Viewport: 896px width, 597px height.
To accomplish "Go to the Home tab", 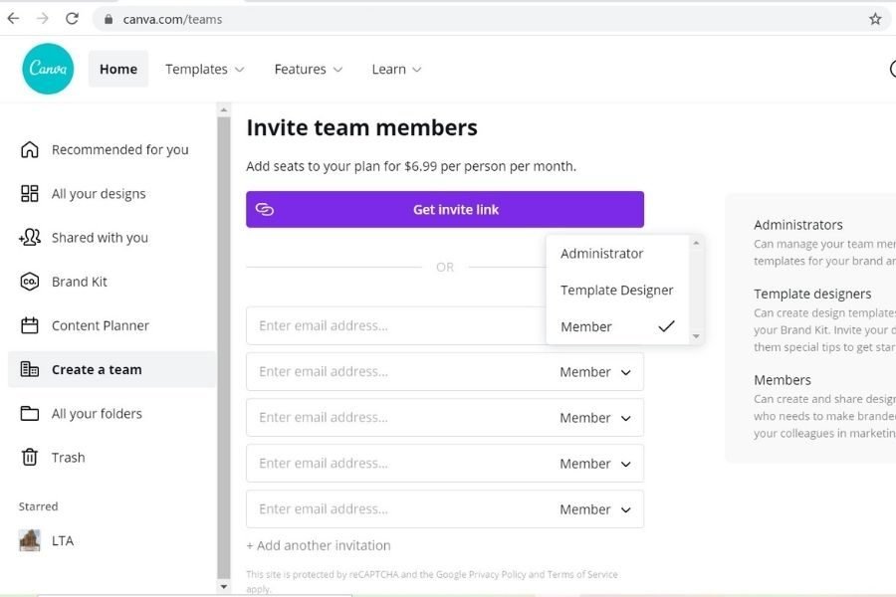I will click(x=118, y=69).
